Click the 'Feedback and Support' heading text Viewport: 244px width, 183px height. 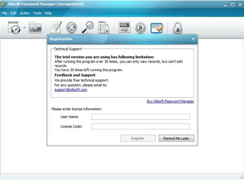point(75,75)
